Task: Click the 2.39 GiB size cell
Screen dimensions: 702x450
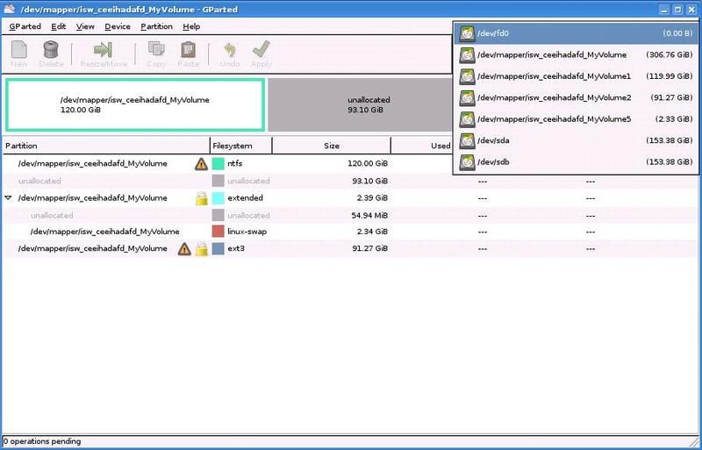Action: click(x=372, y=198)
